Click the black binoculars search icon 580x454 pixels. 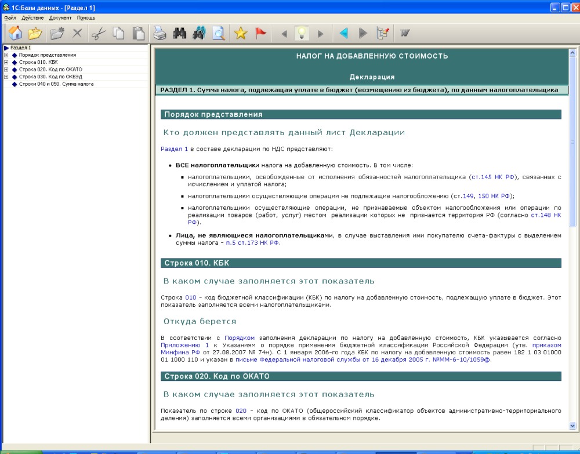coord(179,34)
